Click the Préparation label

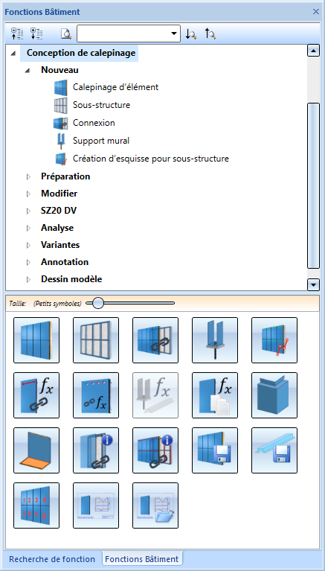(x=65, y=176)
